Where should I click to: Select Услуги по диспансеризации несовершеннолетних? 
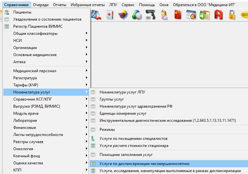tap(145, 164)
